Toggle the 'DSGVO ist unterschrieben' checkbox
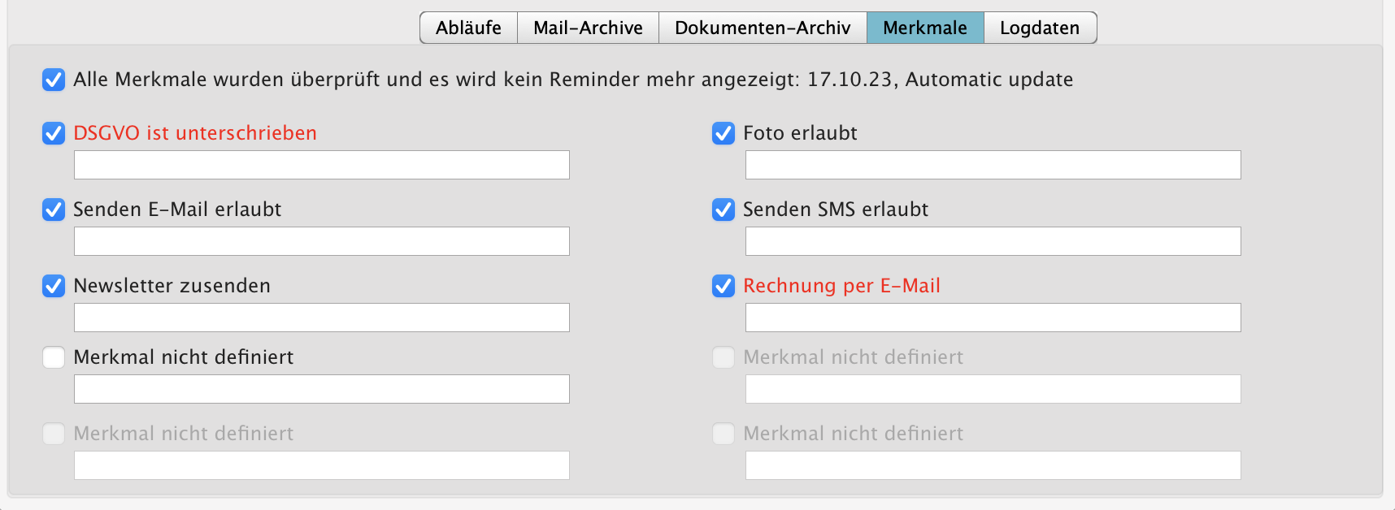The height and width of the screenshot is (510, 1395). 54,133
